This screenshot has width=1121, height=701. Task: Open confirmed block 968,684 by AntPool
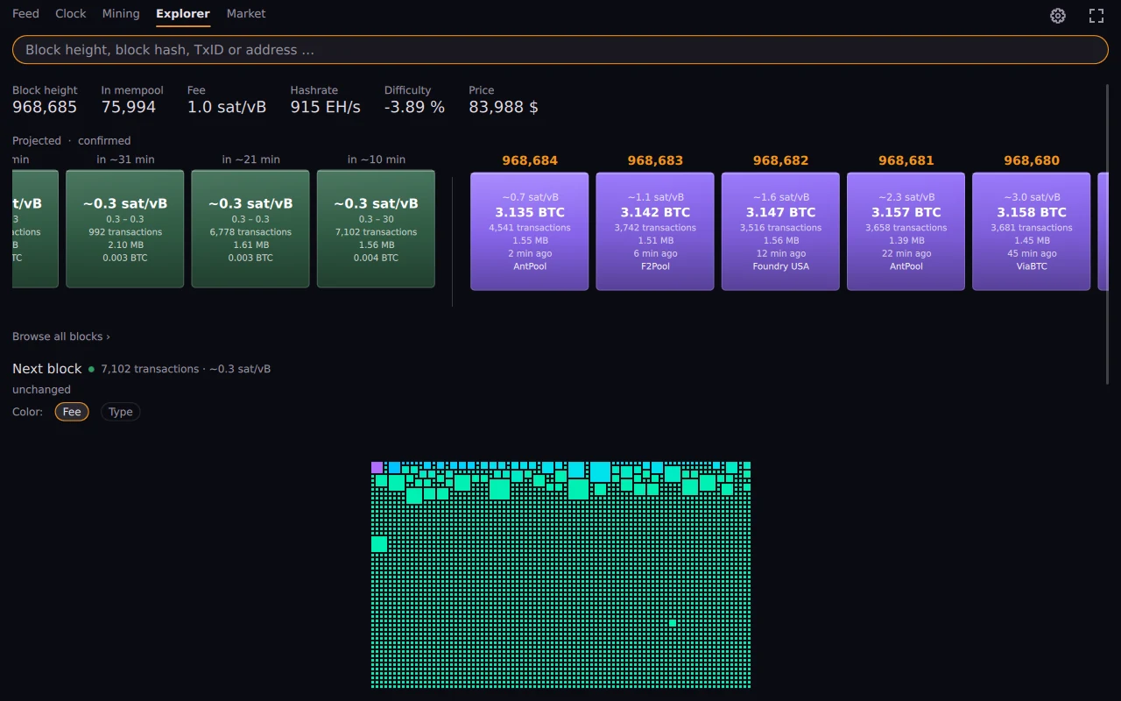click(530, 231)
